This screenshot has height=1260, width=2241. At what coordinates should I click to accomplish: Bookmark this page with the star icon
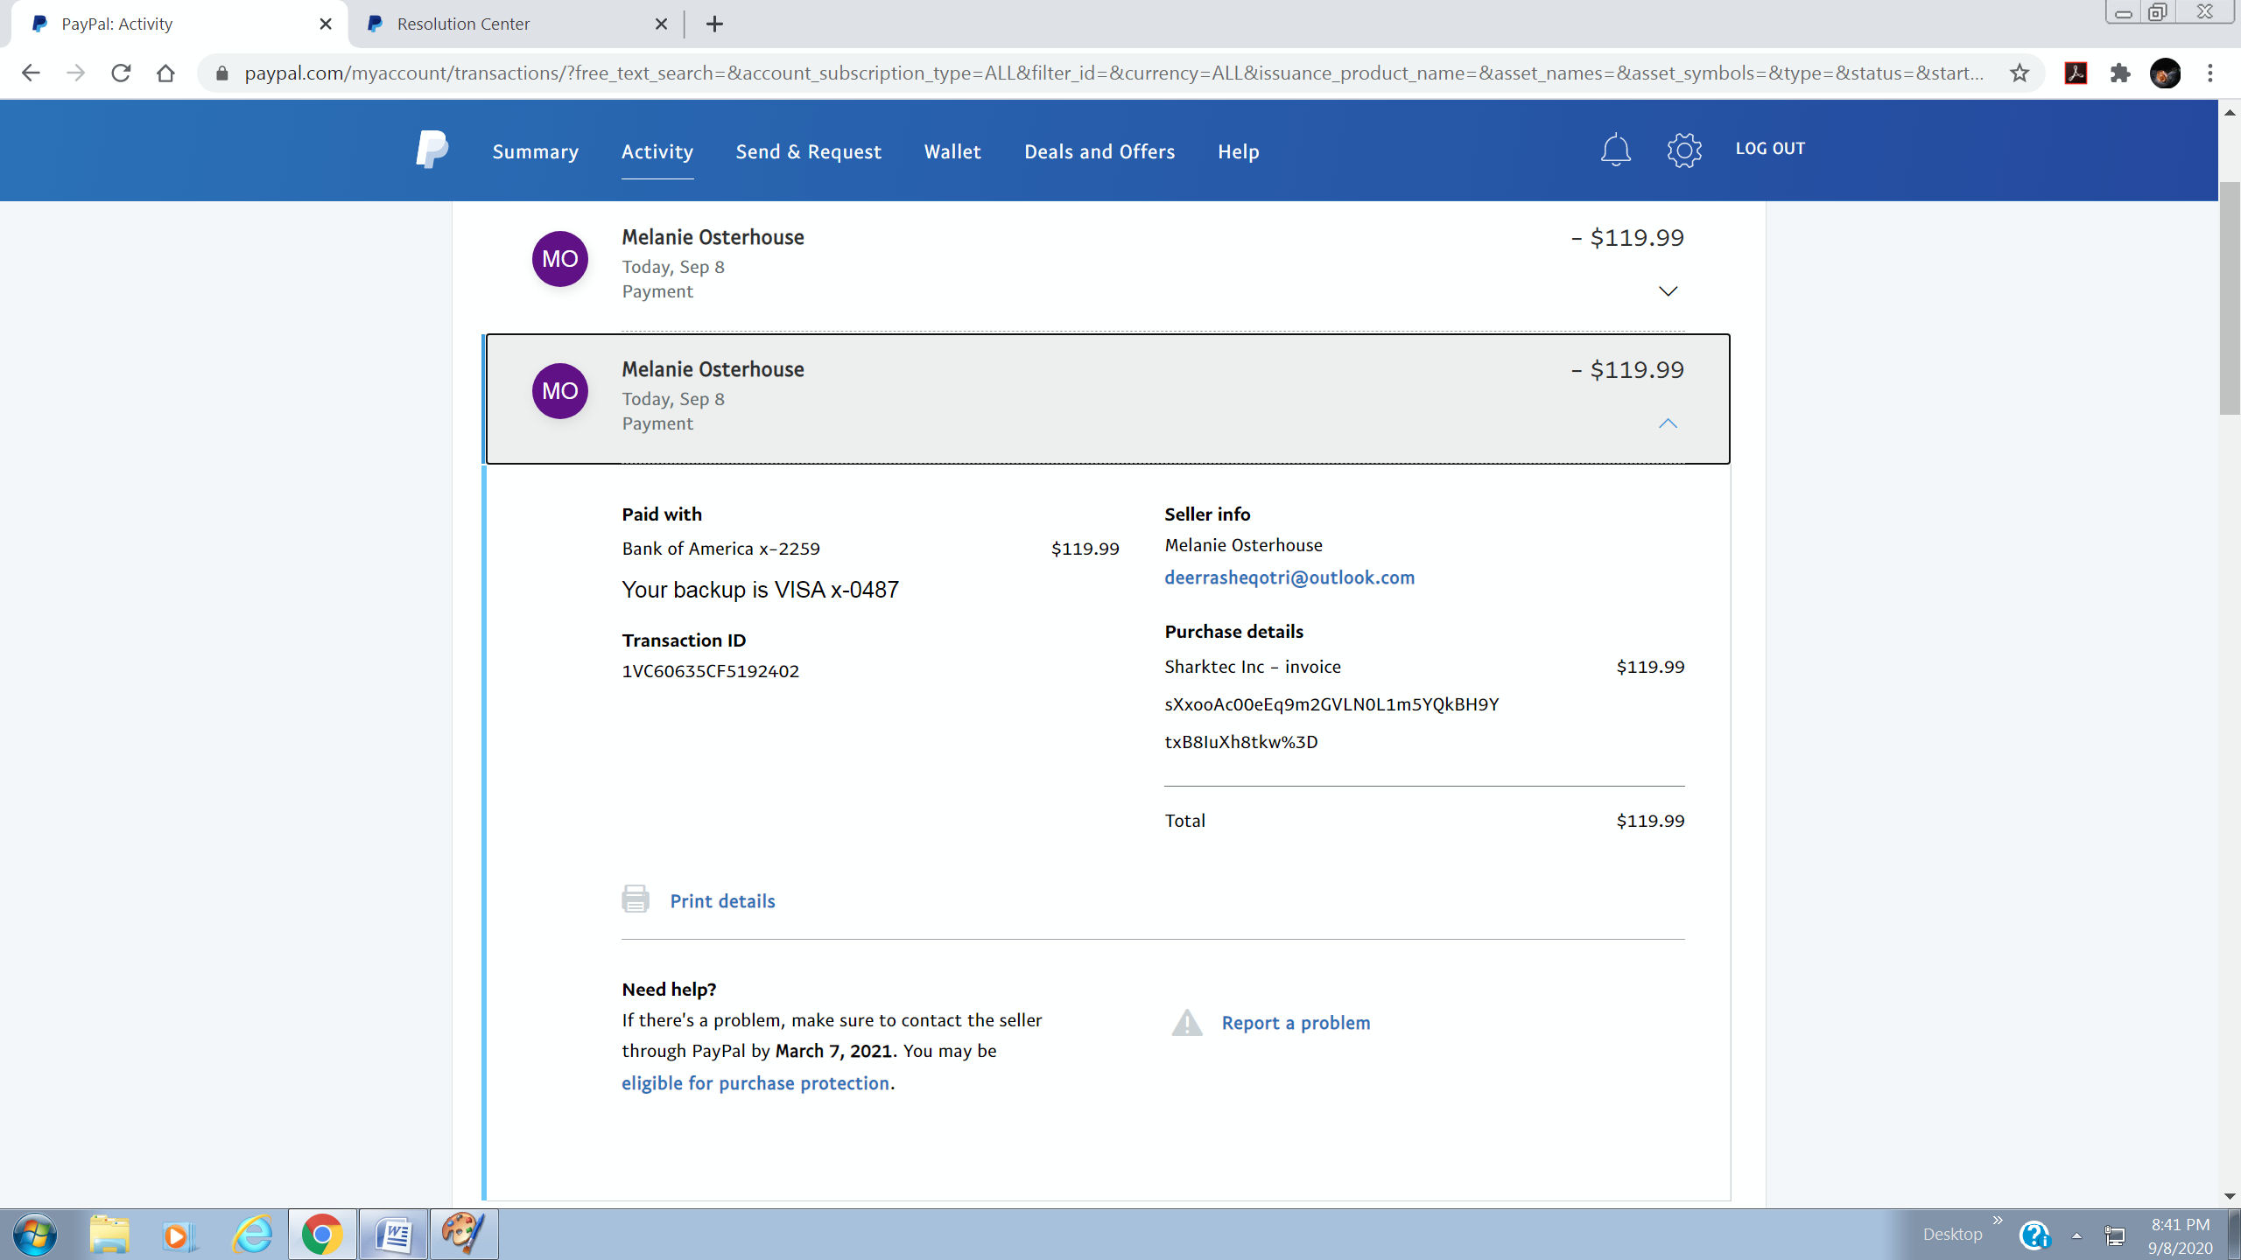[2020, 73]
